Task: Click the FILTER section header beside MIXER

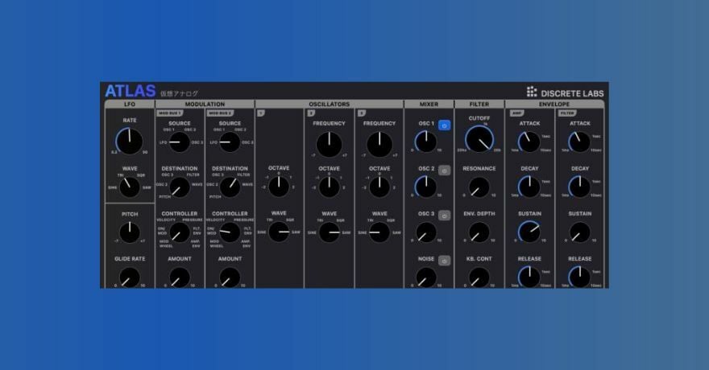Action: coord(479,105)
